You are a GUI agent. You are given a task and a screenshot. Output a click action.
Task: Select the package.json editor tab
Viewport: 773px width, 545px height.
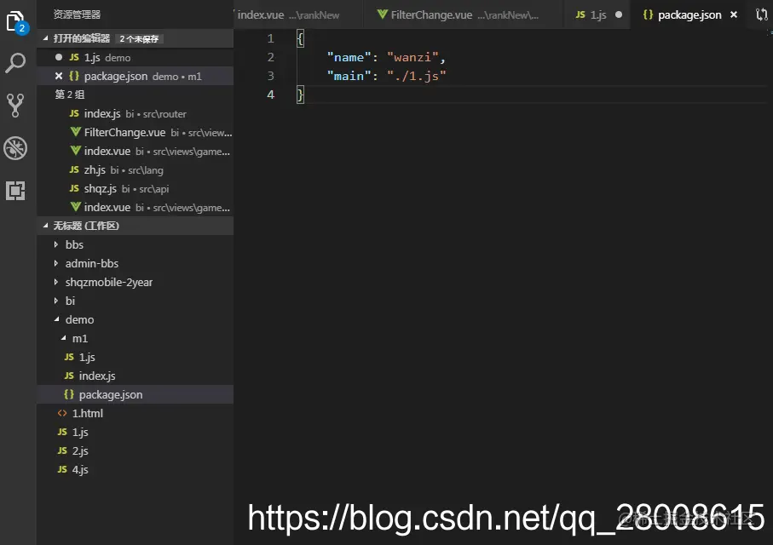(x=689, y=14)
